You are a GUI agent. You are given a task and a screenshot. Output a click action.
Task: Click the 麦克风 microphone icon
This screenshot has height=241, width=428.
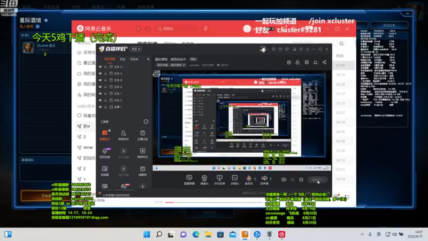click(x=249, y=178)
